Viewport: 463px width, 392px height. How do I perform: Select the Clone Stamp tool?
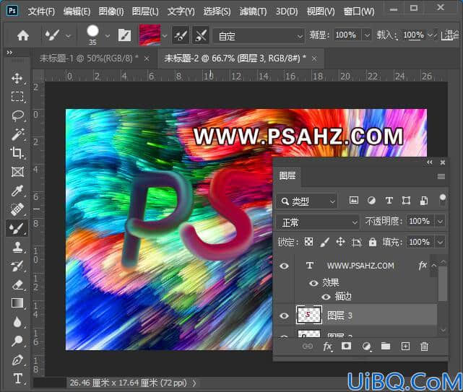coord(17,247)
